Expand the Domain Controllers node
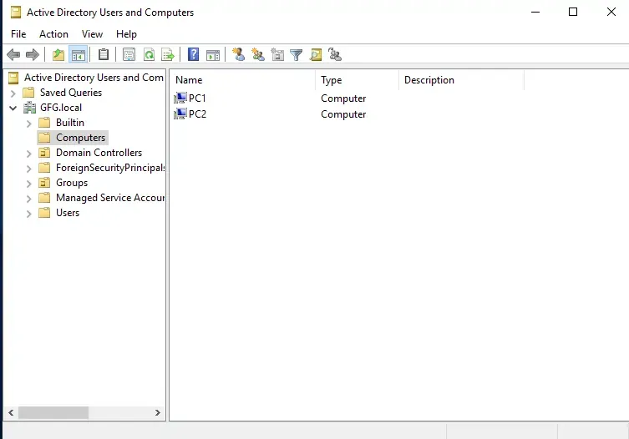Image resolution: width=629 pixels, height=439 pixels. tap(28, 154)
